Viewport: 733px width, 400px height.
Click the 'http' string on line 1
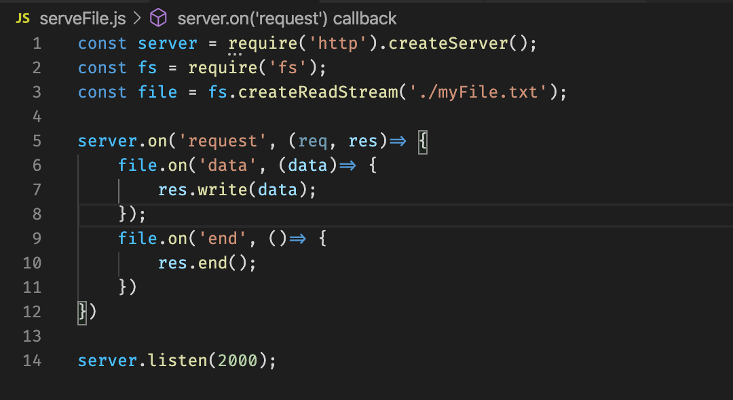point(337,43)
